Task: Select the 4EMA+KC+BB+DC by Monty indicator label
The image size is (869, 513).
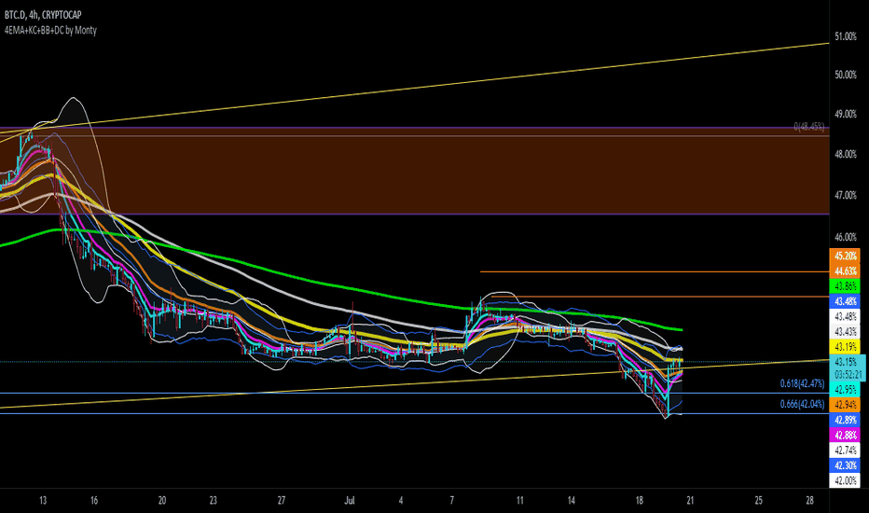Action: click(x=50, y=30)
